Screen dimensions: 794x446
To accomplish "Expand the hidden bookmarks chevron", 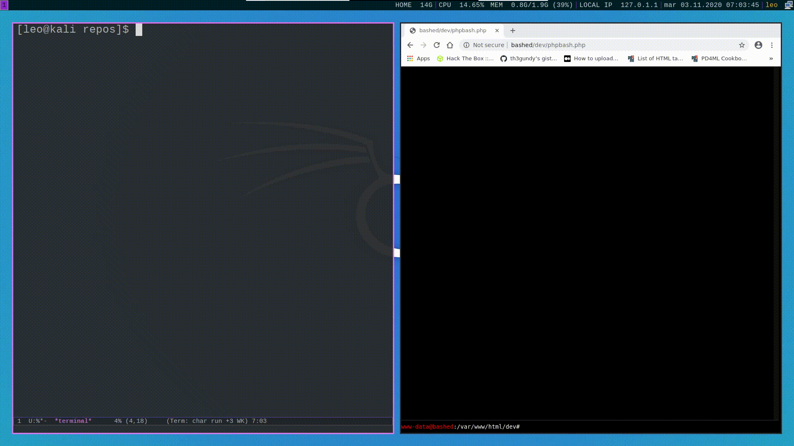I will 771,59.
